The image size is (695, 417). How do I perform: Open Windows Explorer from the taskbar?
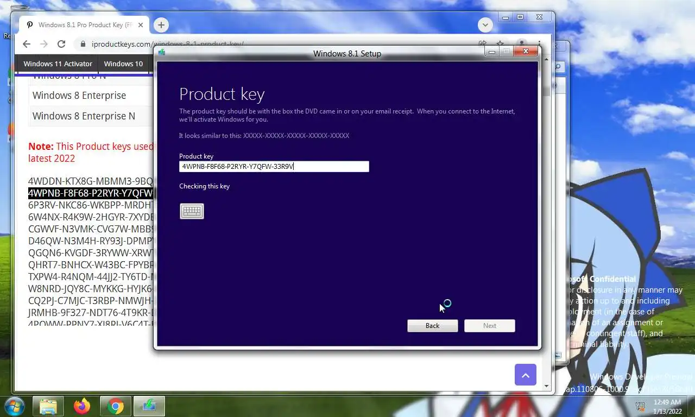click(x=48, y=406)
